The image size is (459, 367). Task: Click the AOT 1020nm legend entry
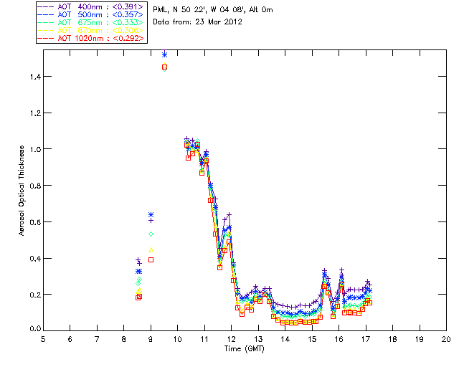[91, 38]
